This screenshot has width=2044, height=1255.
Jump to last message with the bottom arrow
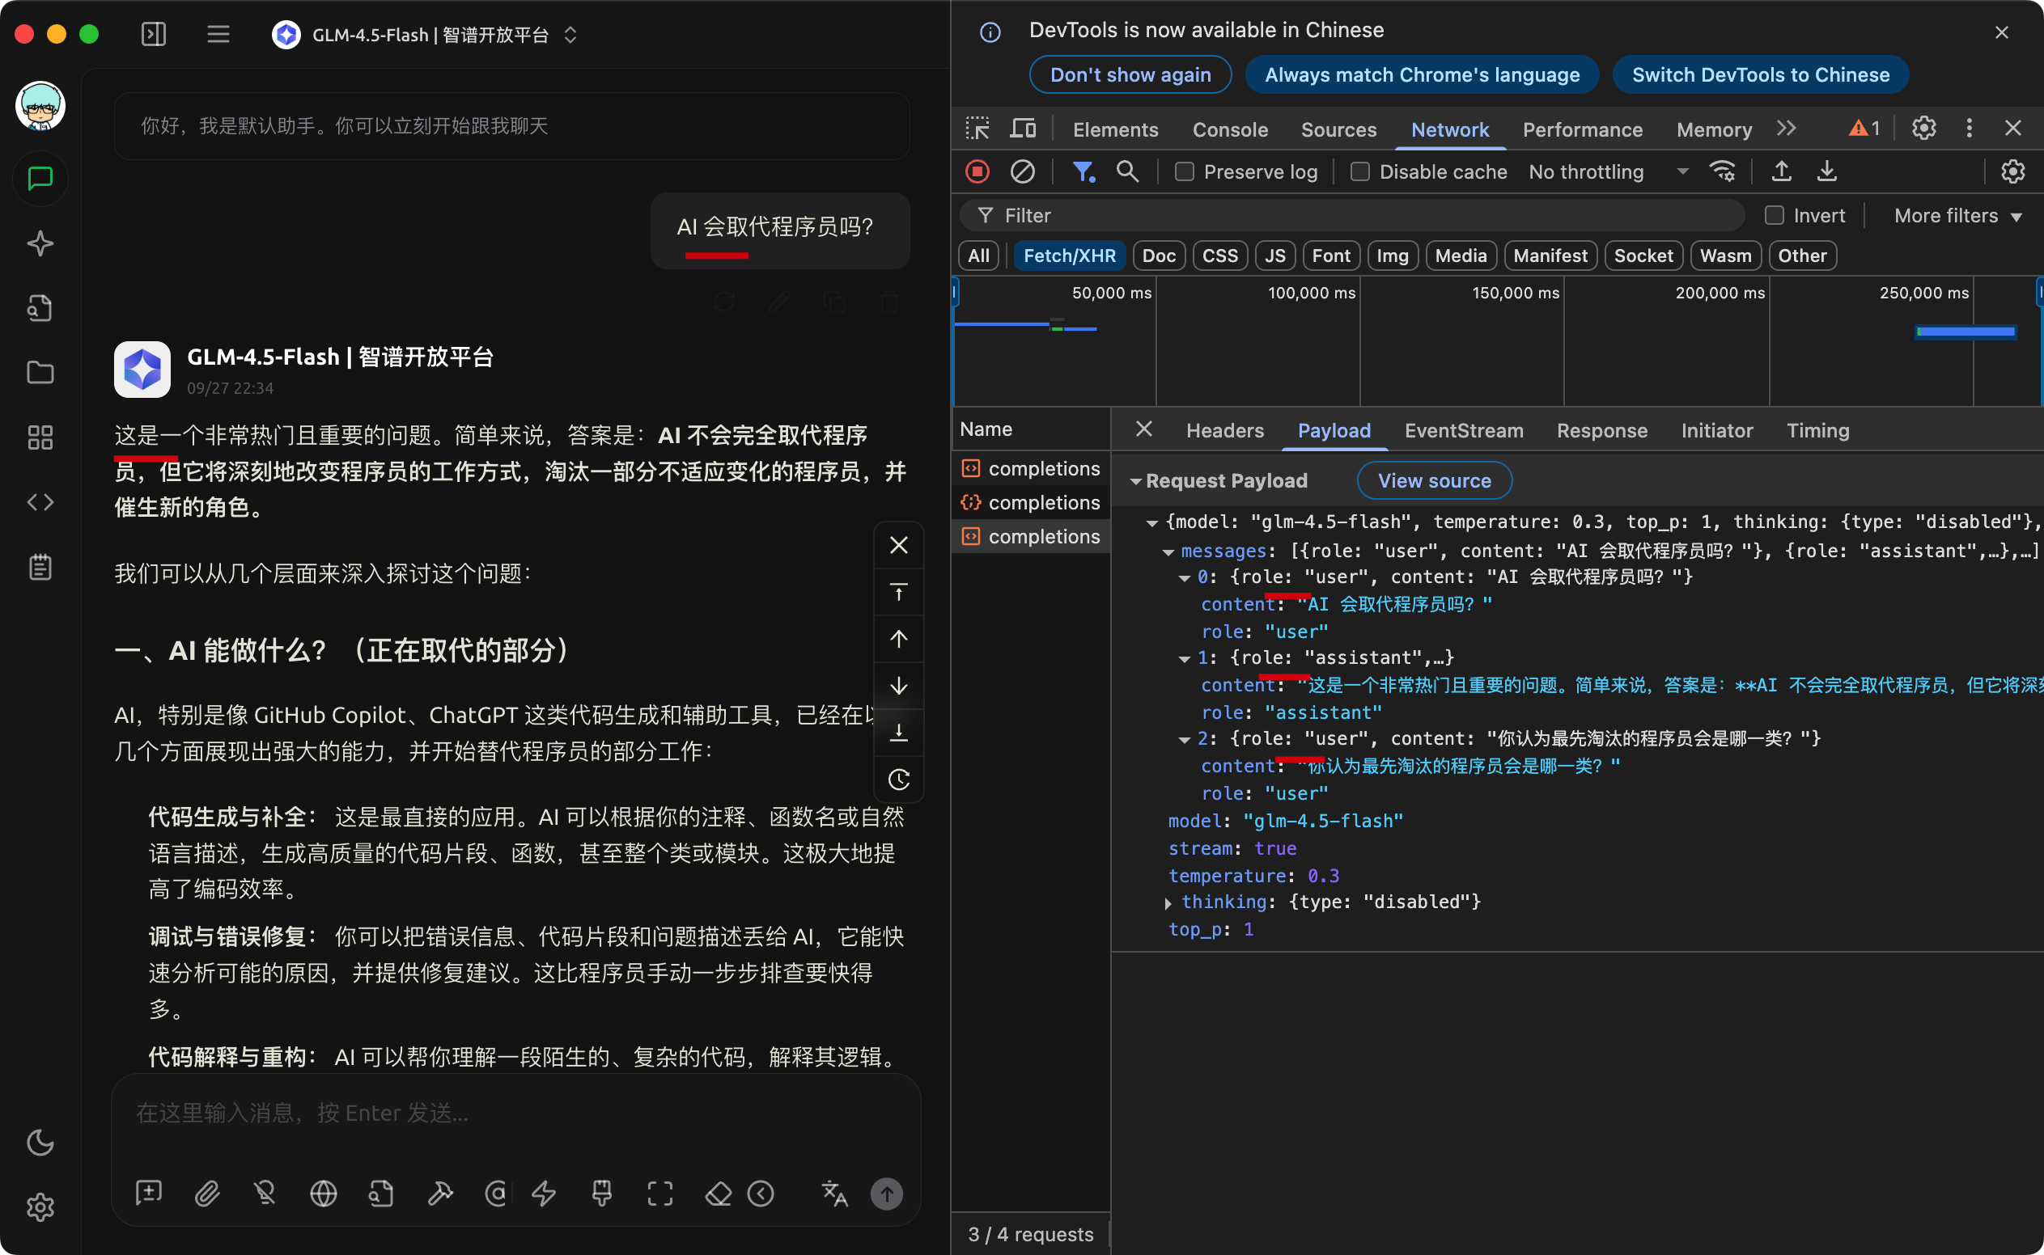[x=899, y=732]
